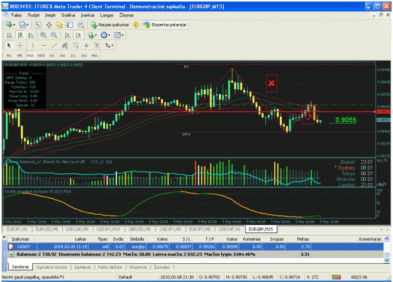Open the Failas menu
The height and width of the screenshot is (282, 393).
point(16,15)
